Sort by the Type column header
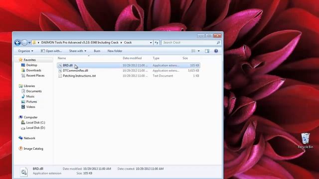The width and height of the screenshot is (319, 179). pyautogui.click(x=156, y=58)
